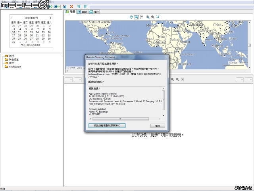Zoom out on the world map
The image size is (254, 191).
tap(153, 17)
